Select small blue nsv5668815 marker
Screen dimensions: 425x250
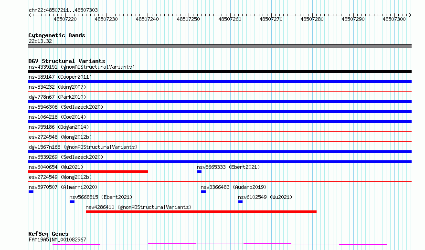click(x=72, y=202)
